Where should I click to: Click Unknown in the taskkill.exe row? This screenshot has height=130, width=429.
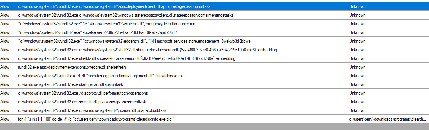357,76
